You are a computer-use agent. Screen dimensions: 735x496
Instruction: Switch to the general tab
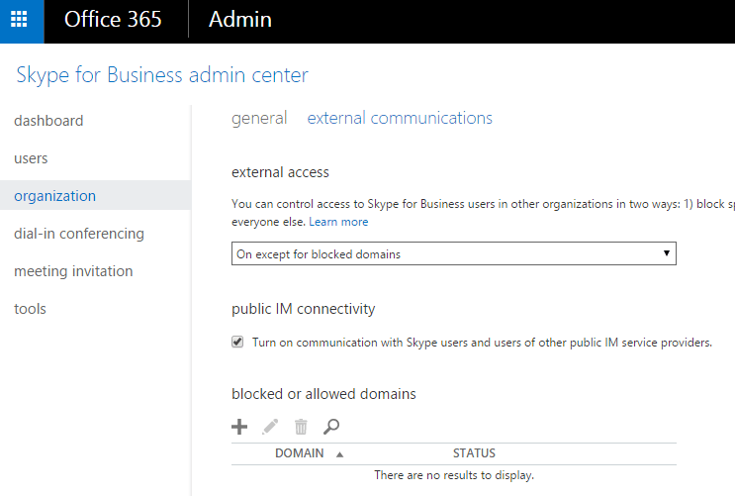259,118
